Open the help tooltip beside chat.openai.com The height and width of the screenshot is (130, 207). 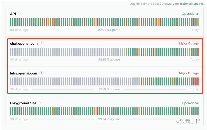42,43
